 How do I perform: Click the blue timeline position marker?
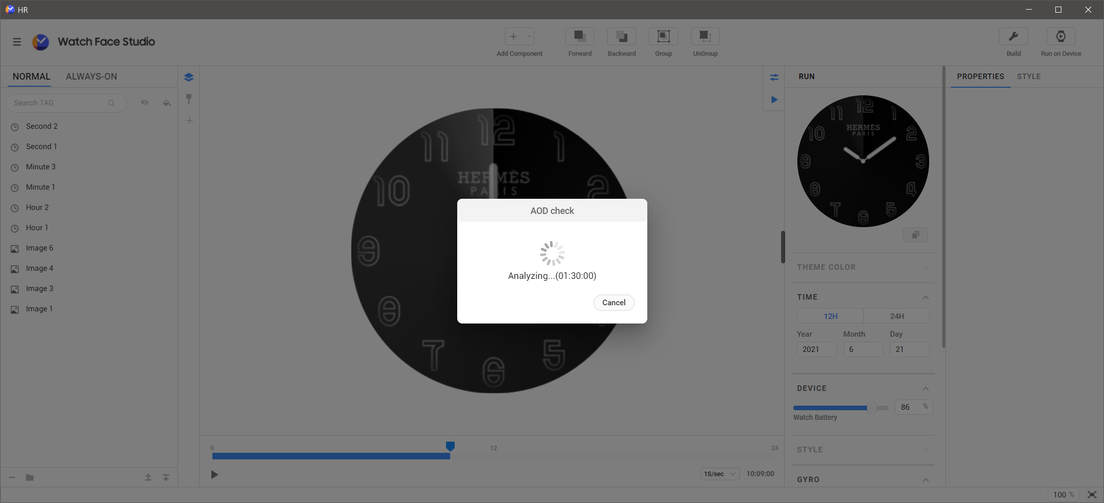450,446
